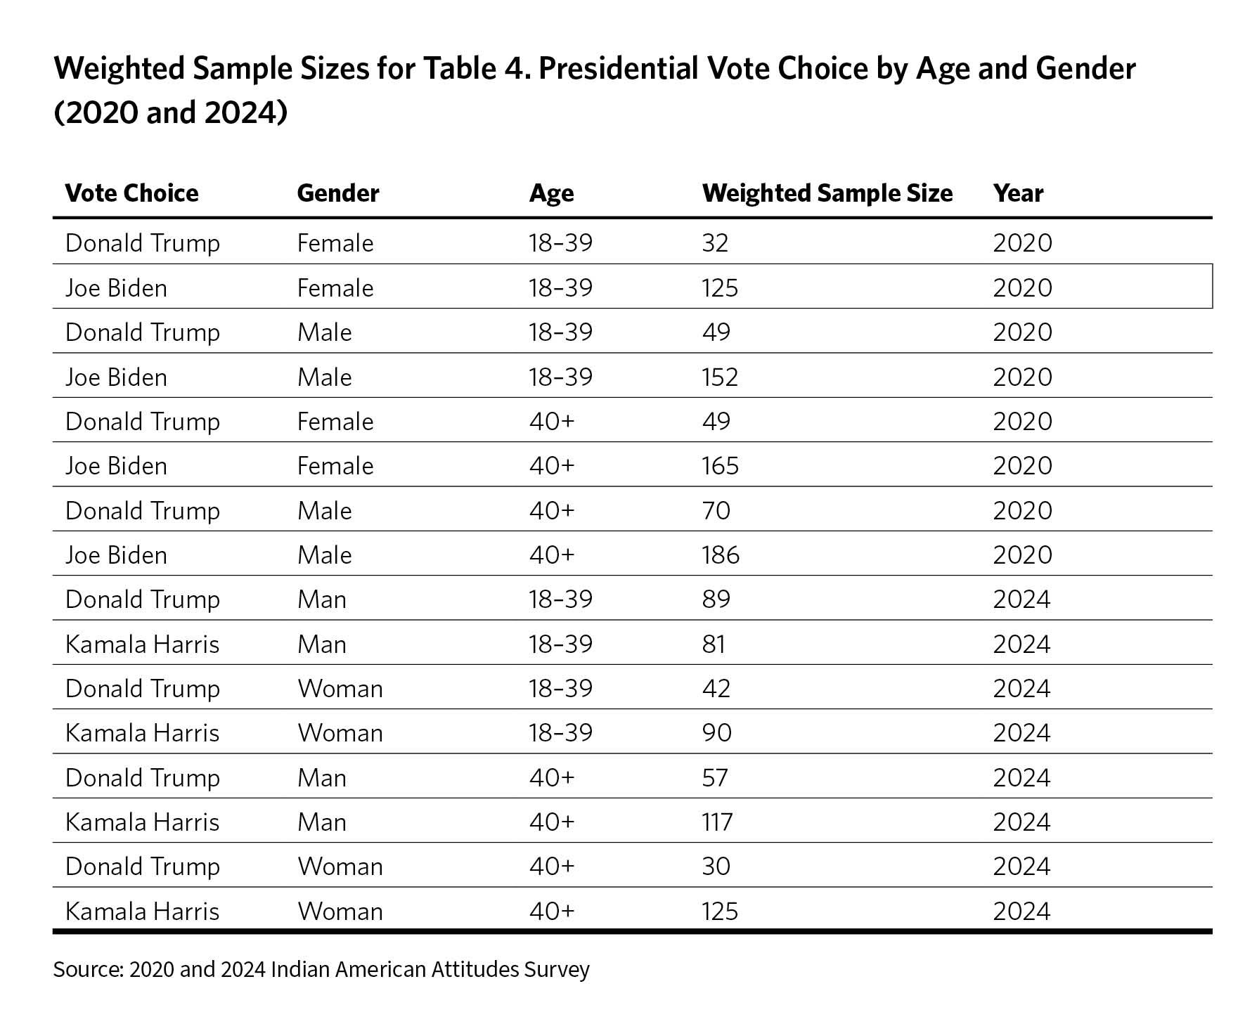
Task: Click the sample size value 117
Action: (x=717, y=822)
